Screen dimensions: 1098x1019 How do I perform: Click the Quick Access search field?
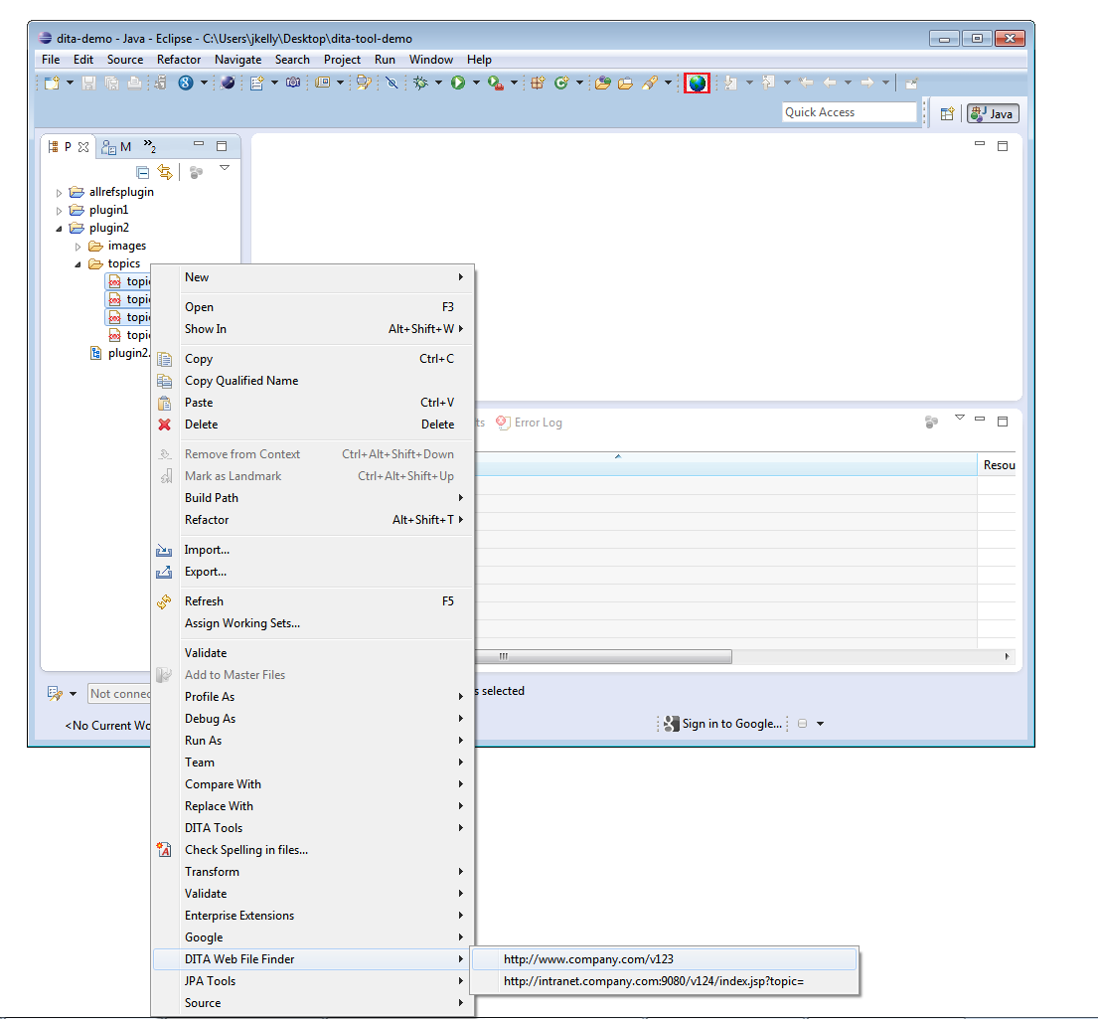click(x=850, y=112)
